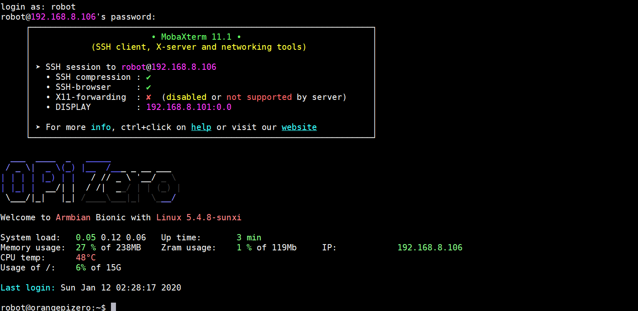Click the arrow bullet before "For more info"
The image size is (638, 311).
pos(38,127)
